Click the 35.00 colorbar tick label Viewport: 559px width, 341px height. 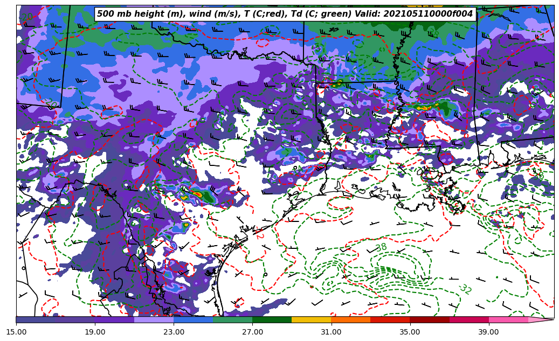(410, 332)
